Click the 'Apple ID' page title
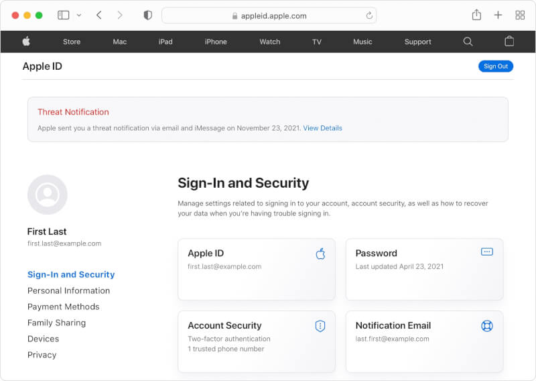 [42, 66]
